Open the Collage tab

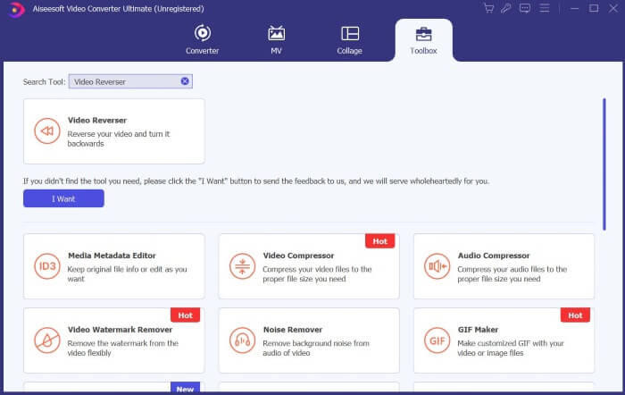coord(350,40)
